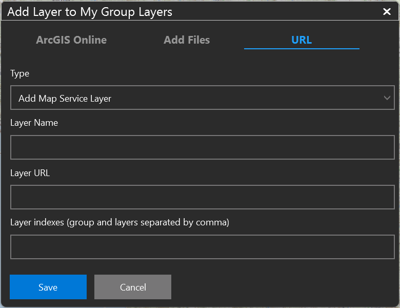The height and width of the screenshot is (308, 400).
Task: Expand the Type dropdown chevron arrow
Action: [x=387, y=98]
